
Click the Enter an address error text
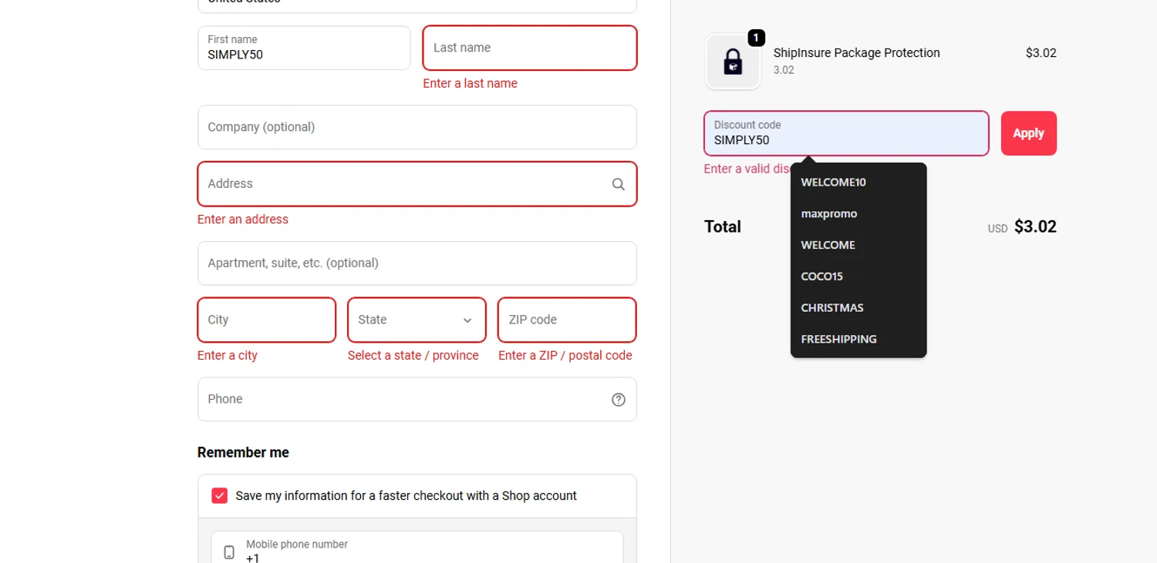coord(243,220)
